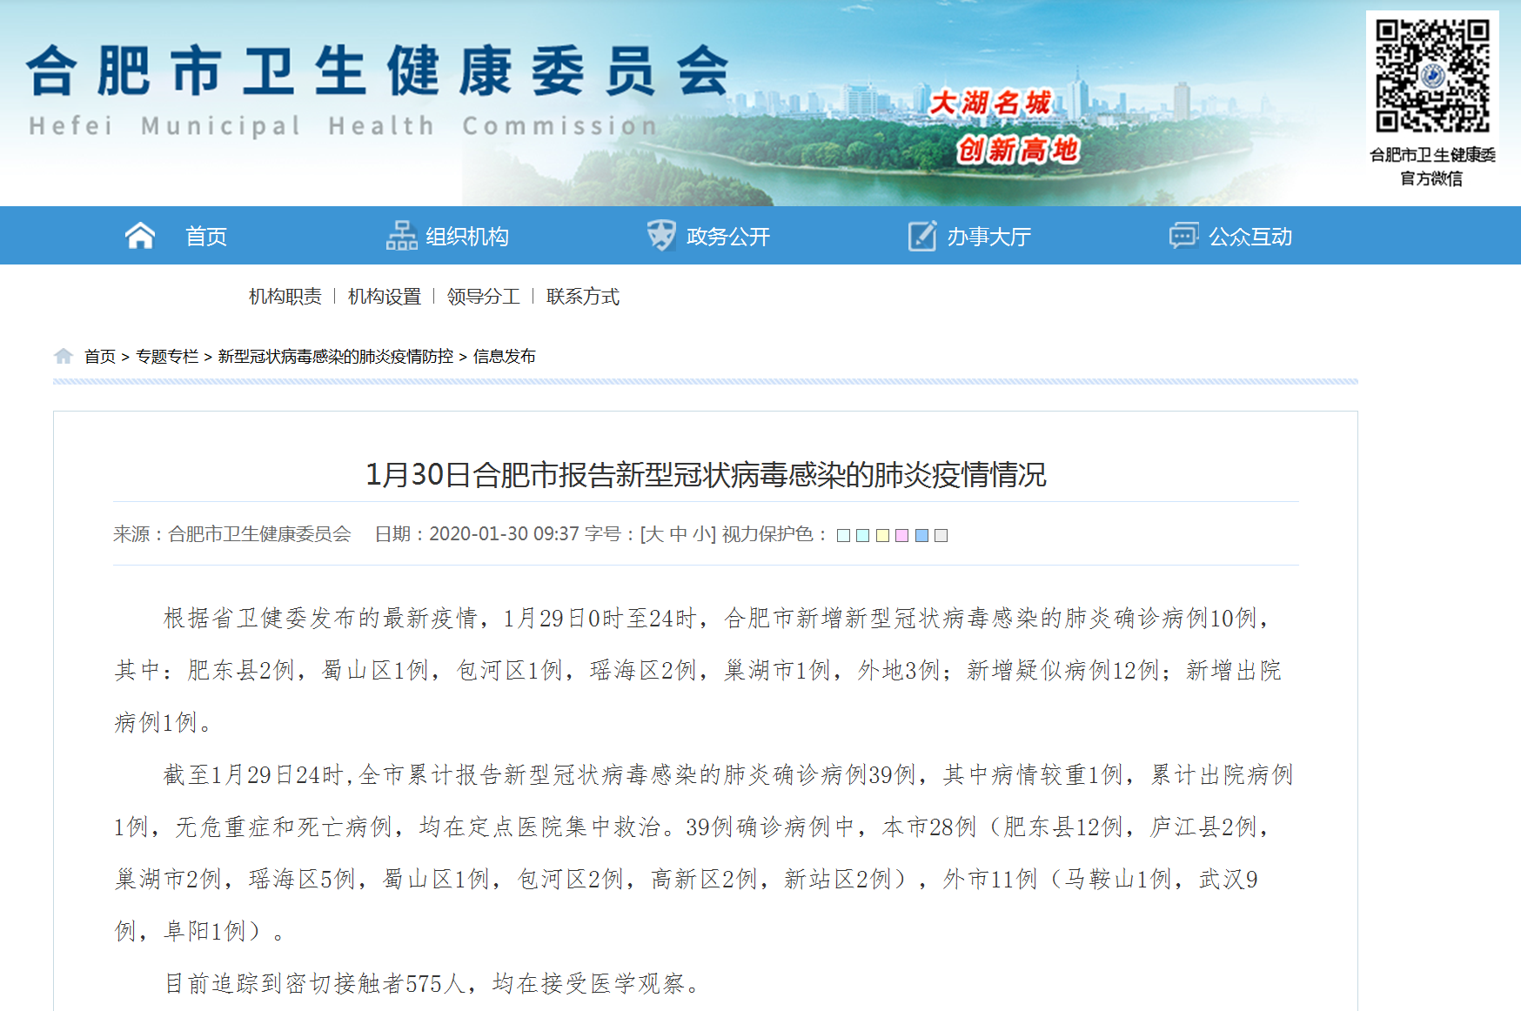Click the Hefei Municipal Health Commission English subtitle

tap(343, 126)
